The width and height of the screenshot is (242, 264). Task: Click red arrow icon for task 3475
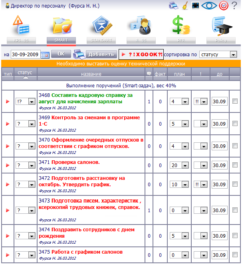point(8,255)
